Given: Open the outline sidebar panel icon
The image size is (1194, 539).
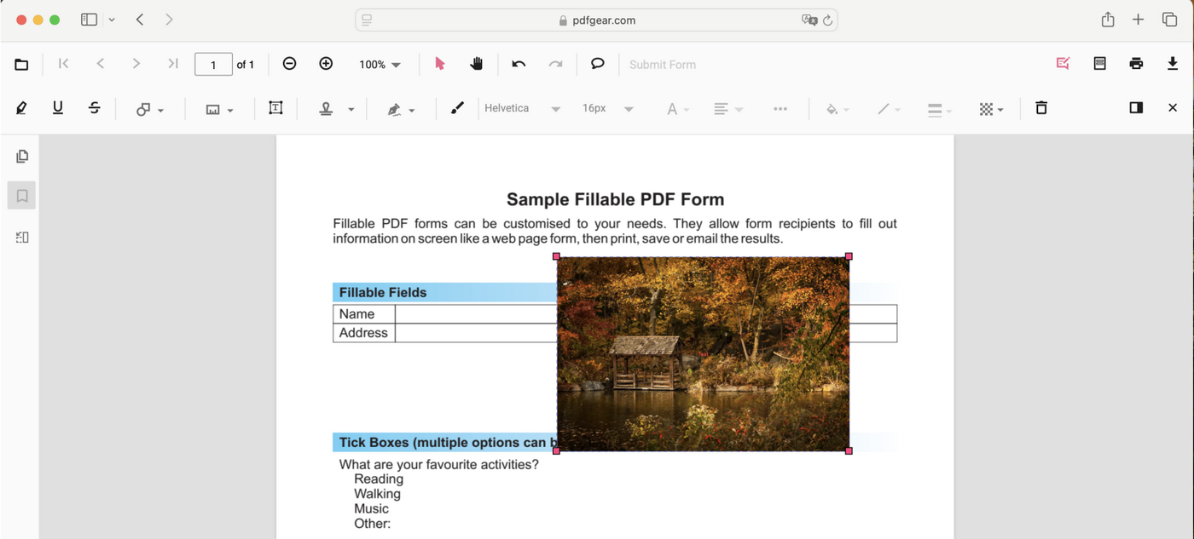Looking at the screenshot, I should 22,238.
